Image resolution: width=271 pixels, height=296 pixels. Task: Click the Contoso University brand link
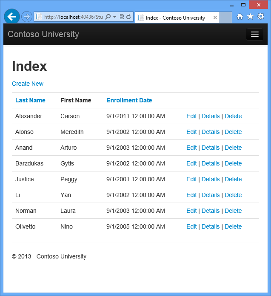point(43,34)
